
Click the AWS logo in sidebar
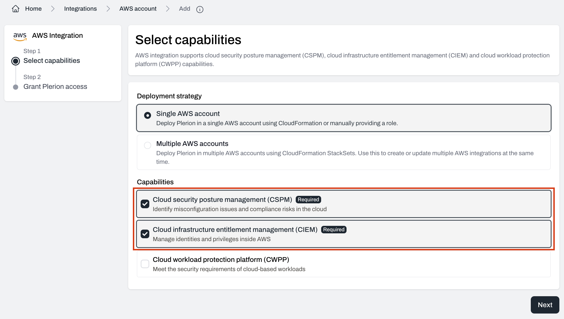point(20,36)
